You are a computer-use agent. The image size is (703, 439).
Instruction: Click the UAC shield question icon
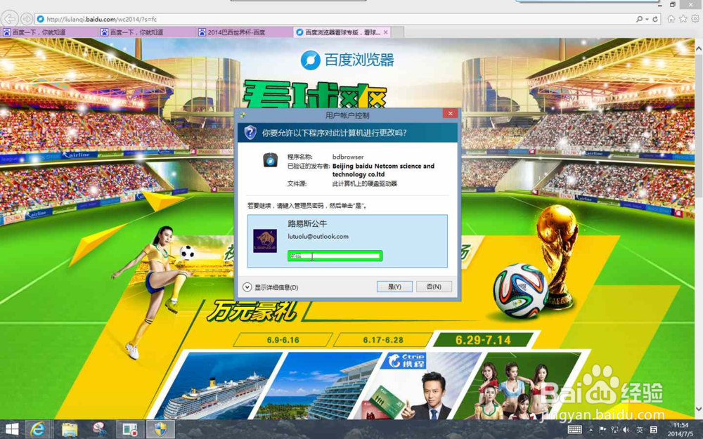click(x=250, y=133)
